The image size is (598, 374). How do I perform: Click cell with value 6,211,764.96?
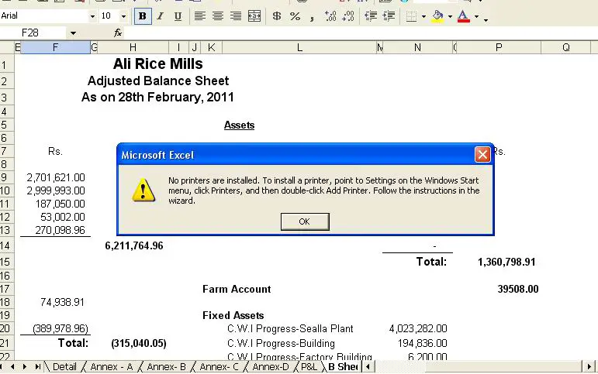(x=134, y=246)
